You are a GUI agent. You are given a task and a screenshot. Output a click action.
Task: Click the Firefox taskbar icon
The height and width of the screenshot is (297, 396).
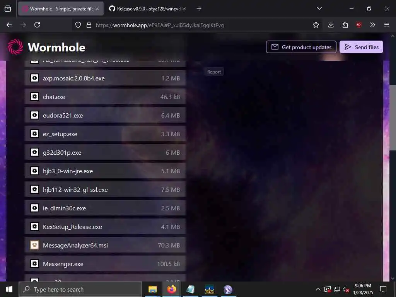[x=171, y=289]
